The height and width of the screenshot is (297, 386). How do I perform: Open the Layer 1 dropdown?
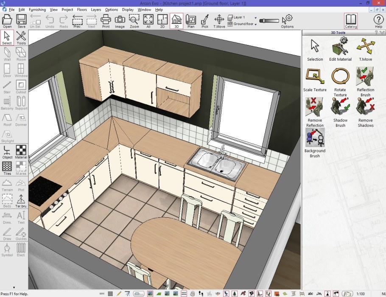[x=255, y=17]
